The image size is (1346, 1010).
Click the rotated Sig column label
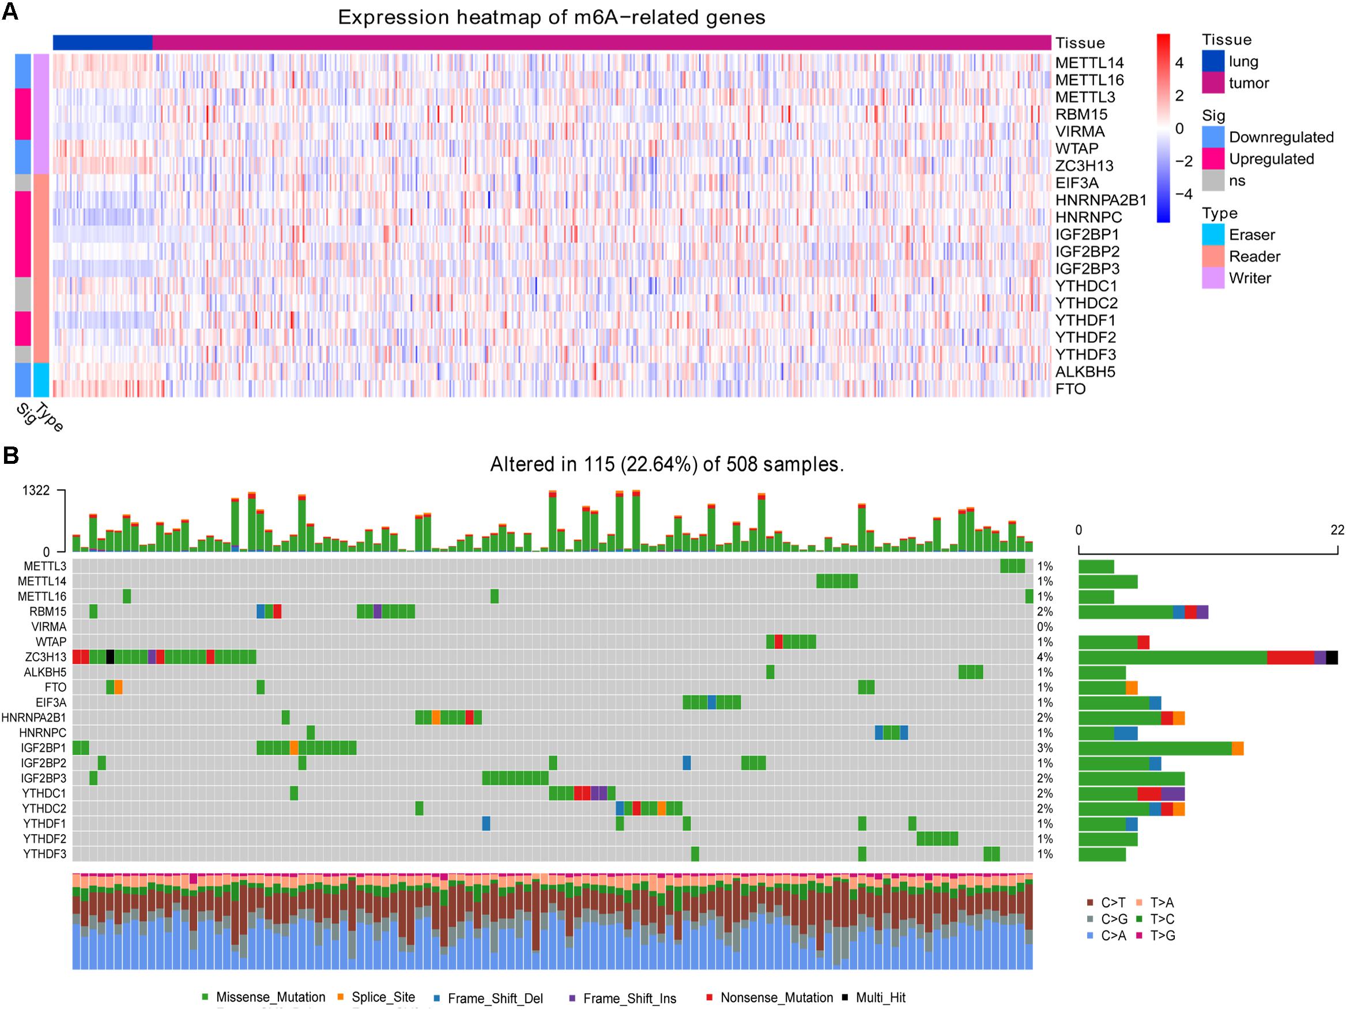(x=25, y=414)
